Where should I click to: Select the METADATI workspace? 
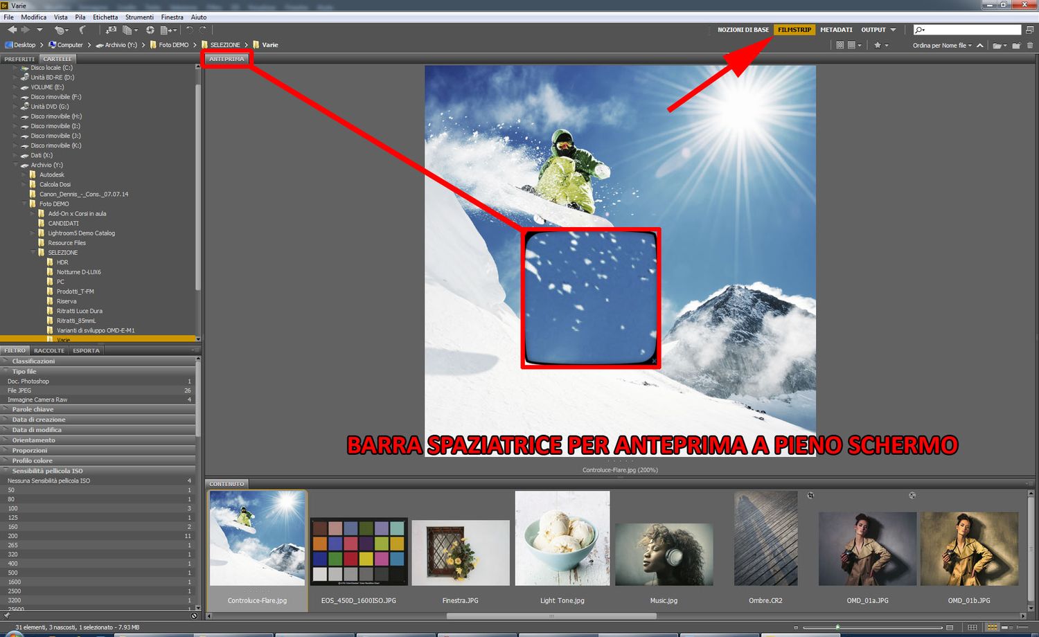tap(836, 30)
